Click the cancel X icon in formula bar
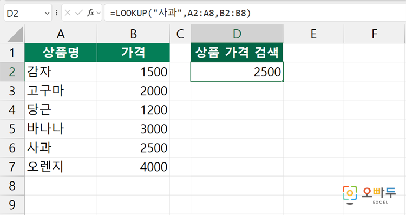The height and width of the screenshot is (215, 406). point(68,12)
